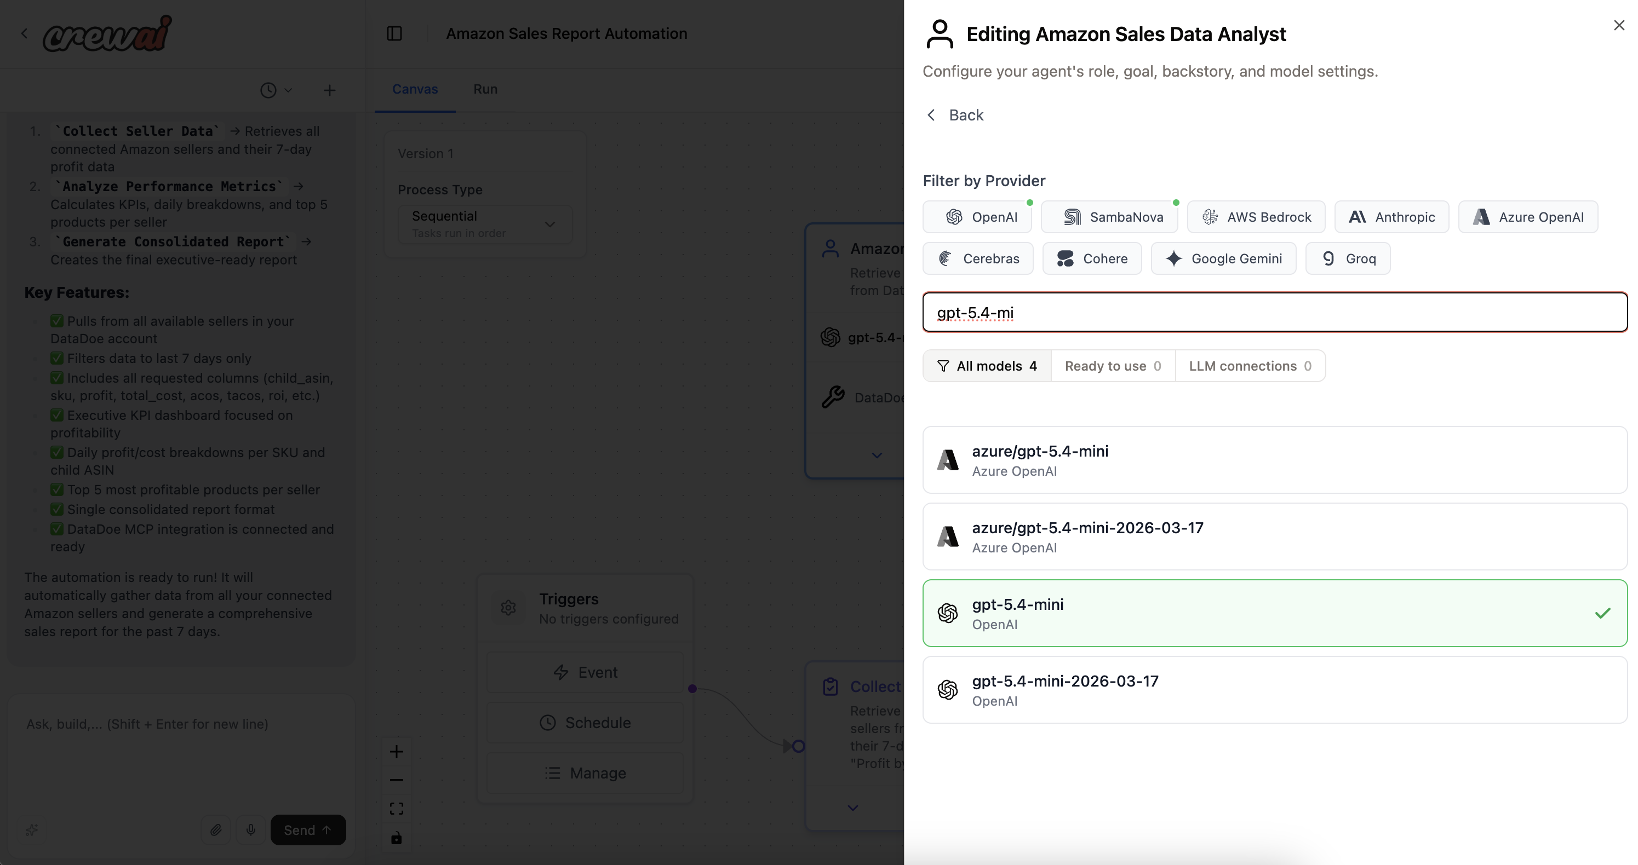The height and width of the screenshot is (865, 1638).
Task: Click the Azure logo beside azure/gpt-5.4-mini-2026-03-17
Action: click(947, 537)
